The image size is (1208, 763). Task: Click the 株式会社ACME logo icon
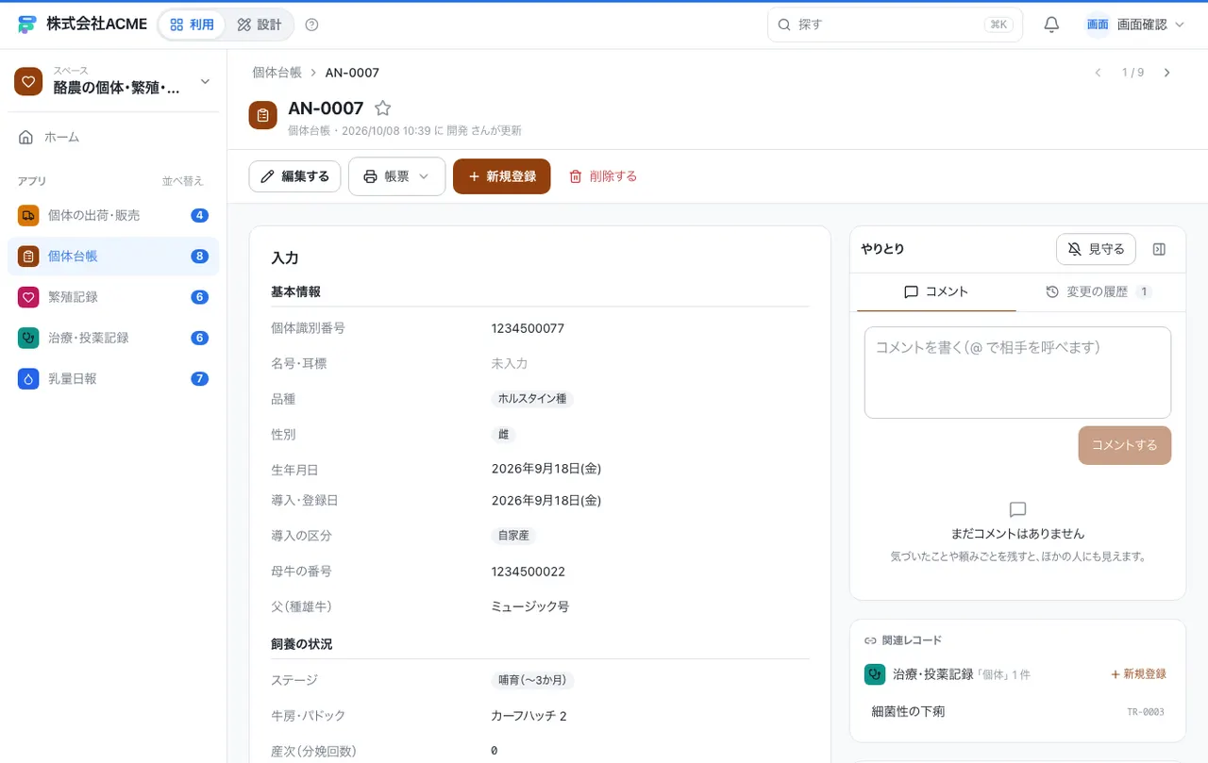click(27, 25)
